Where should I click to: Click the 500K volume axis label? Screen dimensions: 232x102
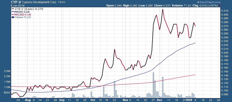pyautogui.click(x=7, y=93)
